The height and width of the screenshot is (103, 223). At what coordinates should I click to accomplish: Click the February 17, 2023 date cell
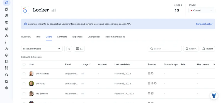[124, 94]
